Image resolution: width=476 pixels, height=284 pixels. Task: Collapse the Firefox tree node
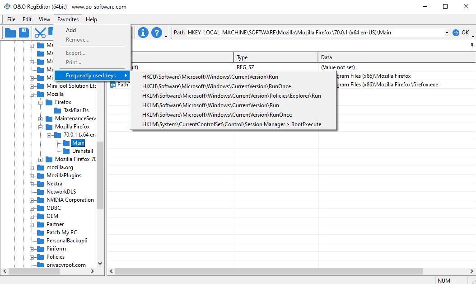click(40, 103)
